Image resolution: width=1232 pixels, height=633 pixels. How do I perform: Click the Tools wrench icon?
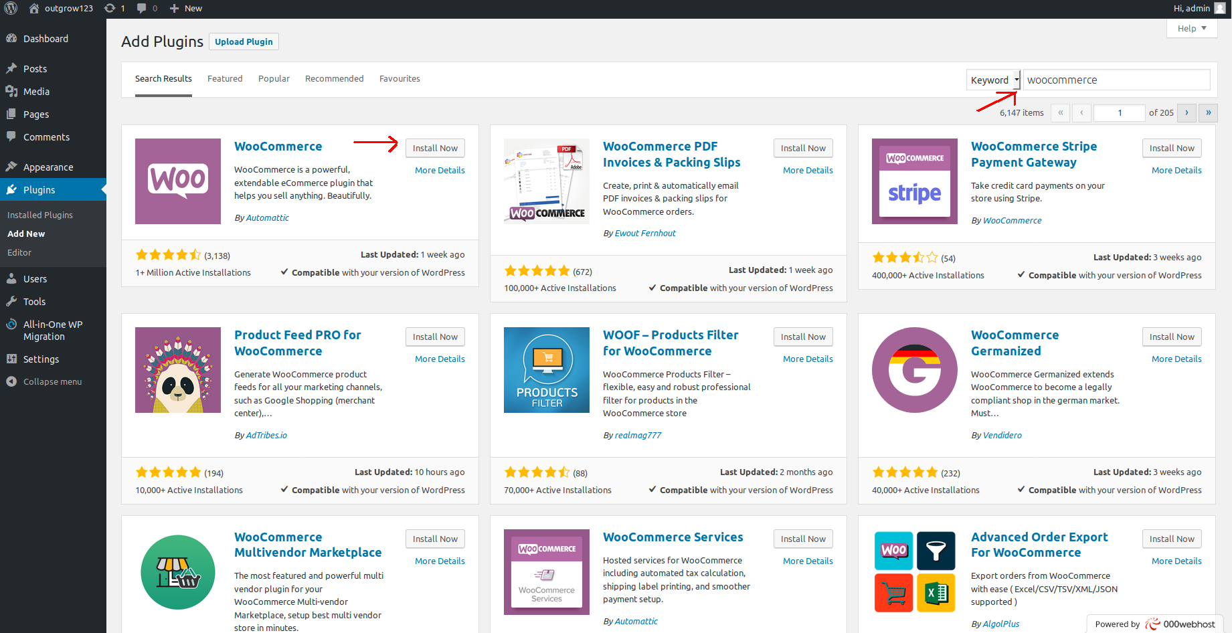click(11, 301)
